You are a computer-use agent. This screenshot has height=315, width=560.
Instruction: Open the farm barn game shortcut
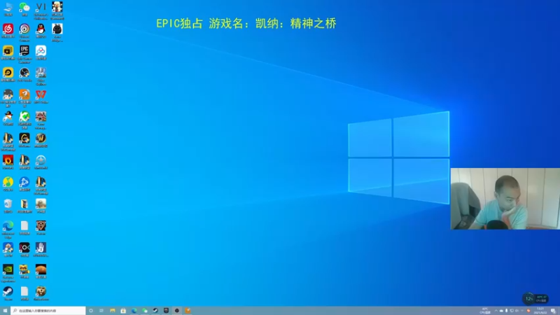41,120
